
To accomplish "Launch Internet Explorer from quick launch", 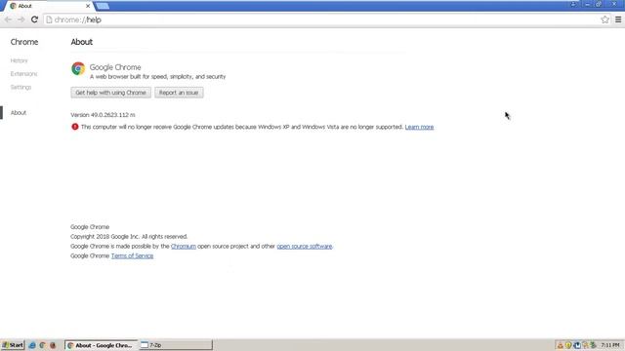I will point(32,345).
